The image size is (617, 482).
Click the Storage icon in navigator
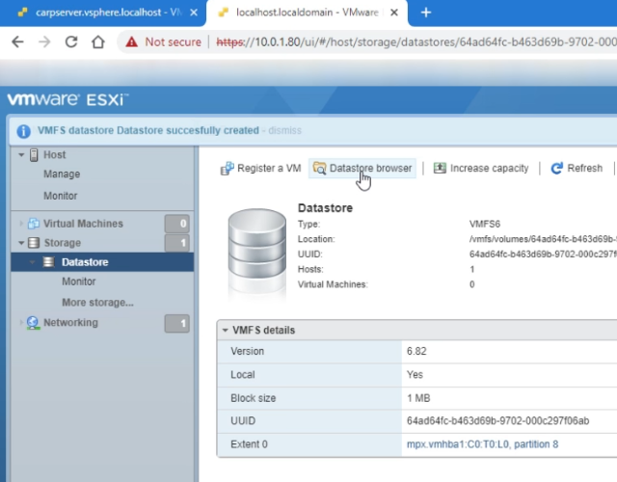(34, 243)
